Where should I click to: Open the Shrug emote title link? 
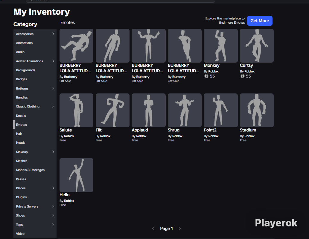tap(173, 130)
